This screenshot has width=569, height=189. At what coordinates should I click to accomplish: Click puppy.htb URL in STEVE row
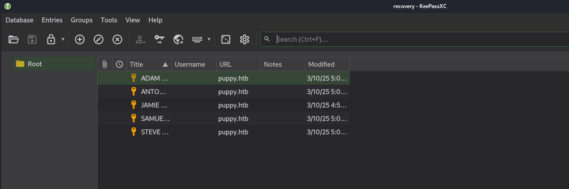[233, 132]
